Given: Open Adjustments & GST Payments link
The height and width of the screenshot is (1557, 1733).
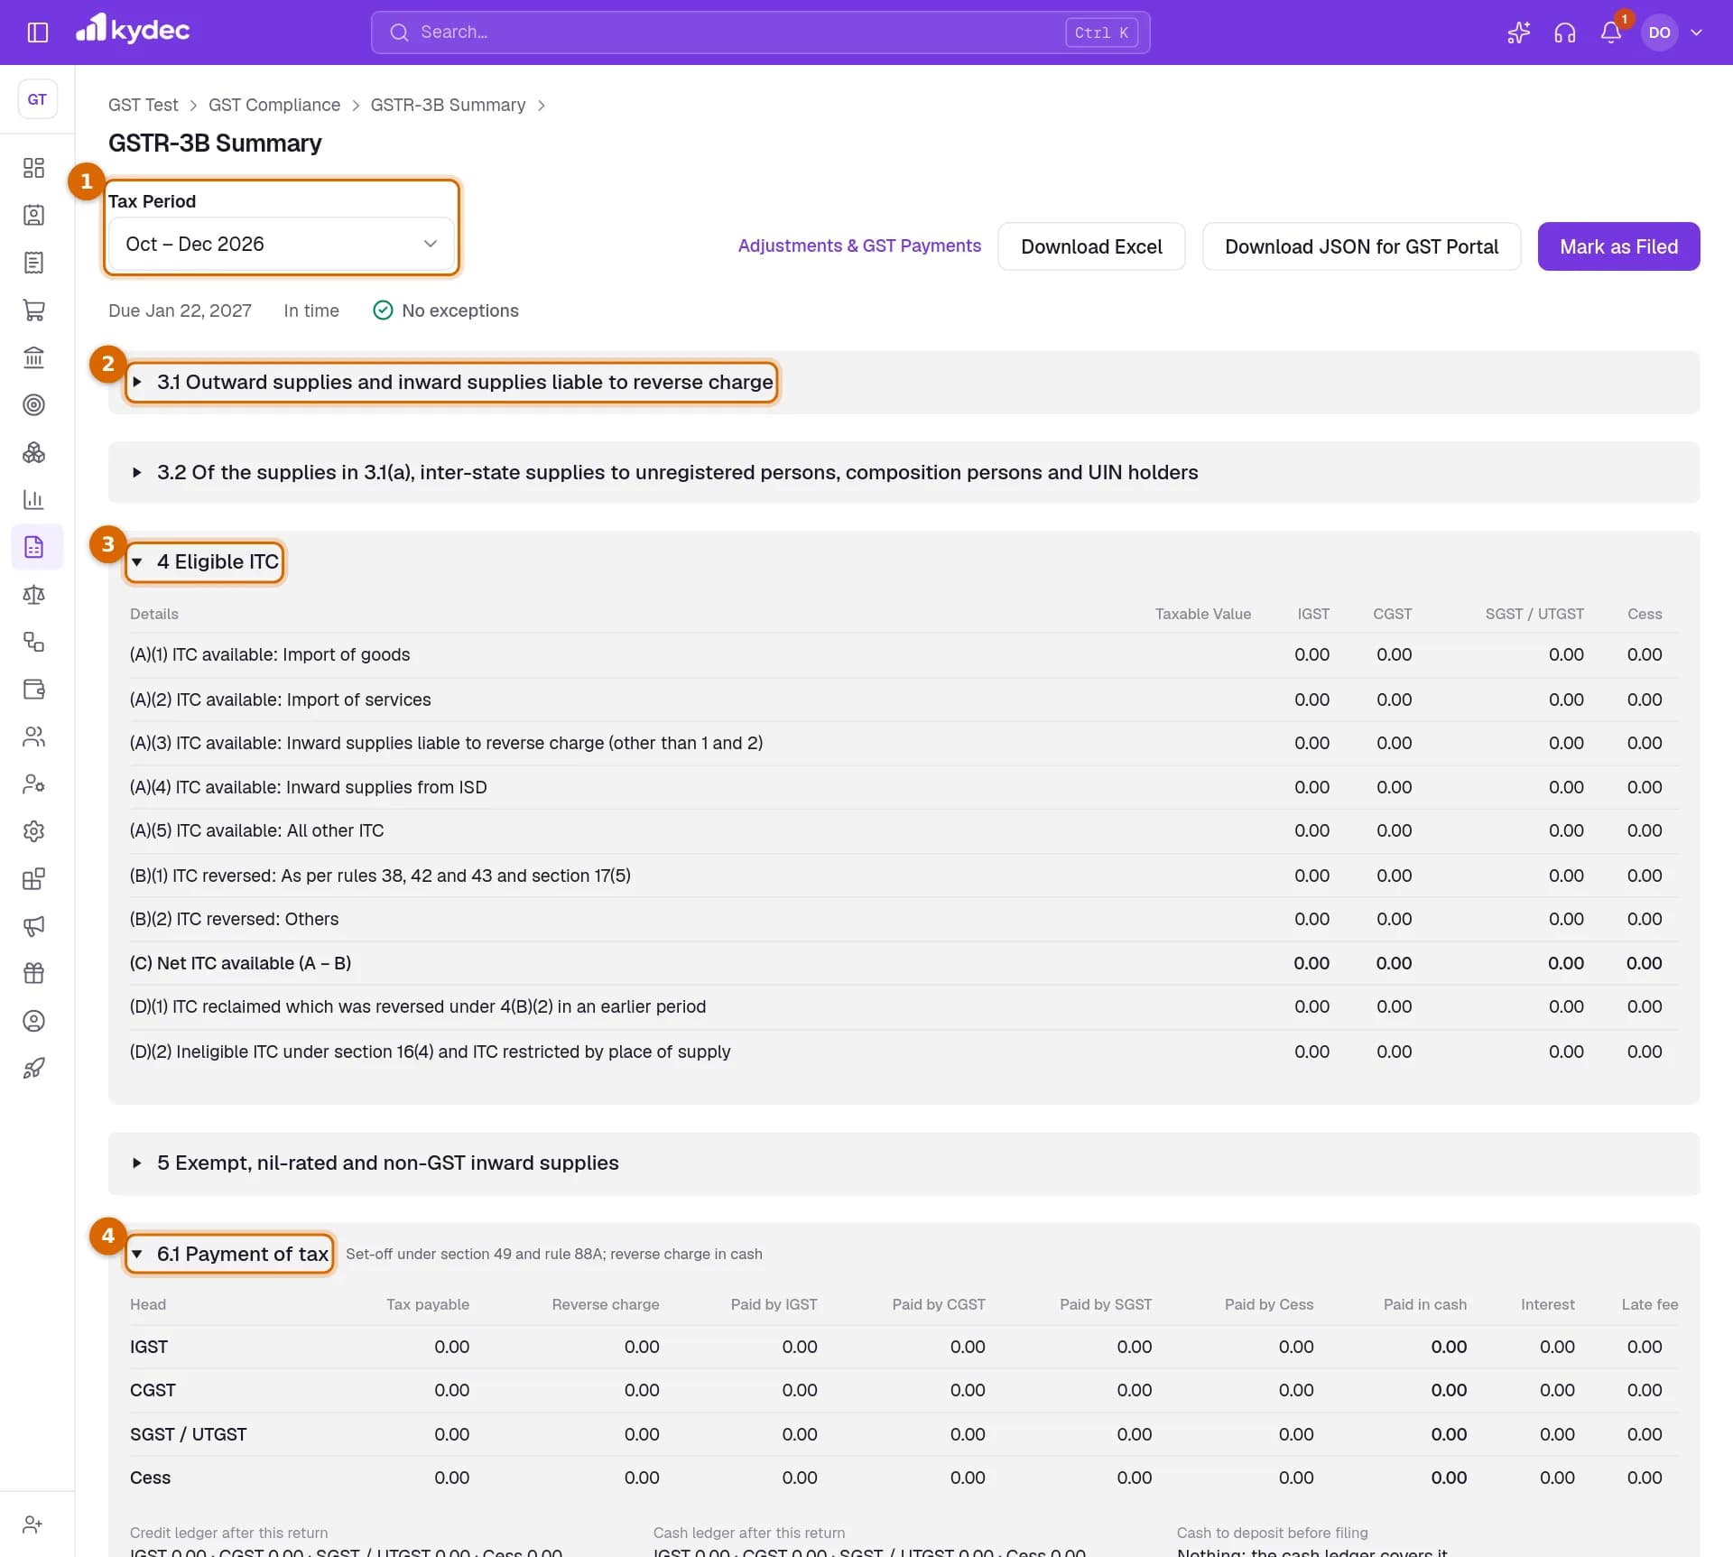Looking at the screenshot, I should click(859, 246).
